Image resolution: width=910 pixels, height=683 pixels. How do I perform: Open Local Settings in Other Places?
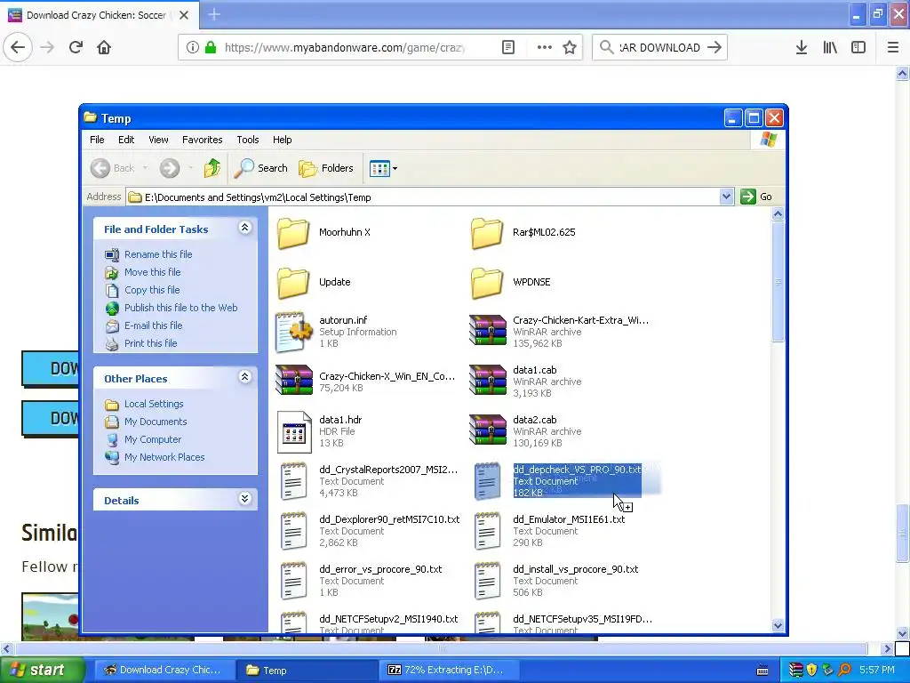pyautogui.click(x=154, y=404)
